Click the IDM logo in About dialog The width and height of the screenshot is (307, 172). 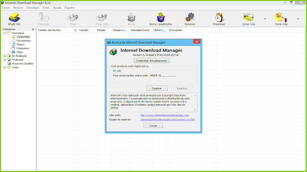click(x=113, y=52)
